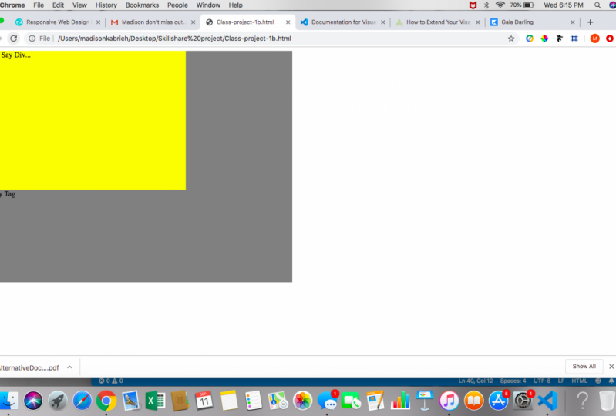The image size is (616, 416).
Task: Click Show All downloads
Action: [x=584, y=366]
